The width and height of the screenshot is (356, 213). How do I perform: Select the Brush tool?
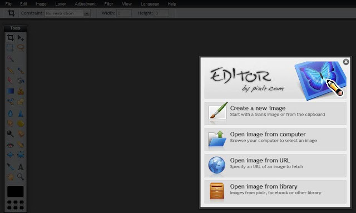pos(21,71)
